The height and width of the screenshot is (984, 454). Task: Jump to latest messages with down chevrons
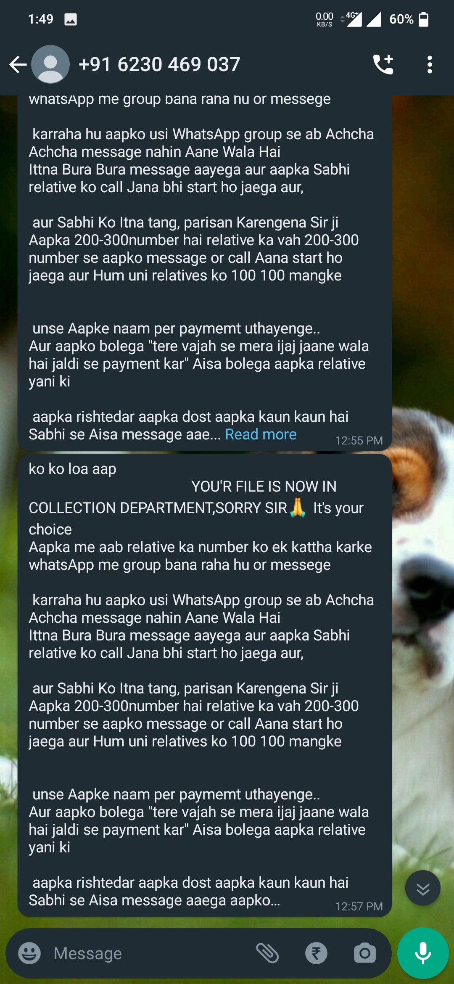point(422,888)
